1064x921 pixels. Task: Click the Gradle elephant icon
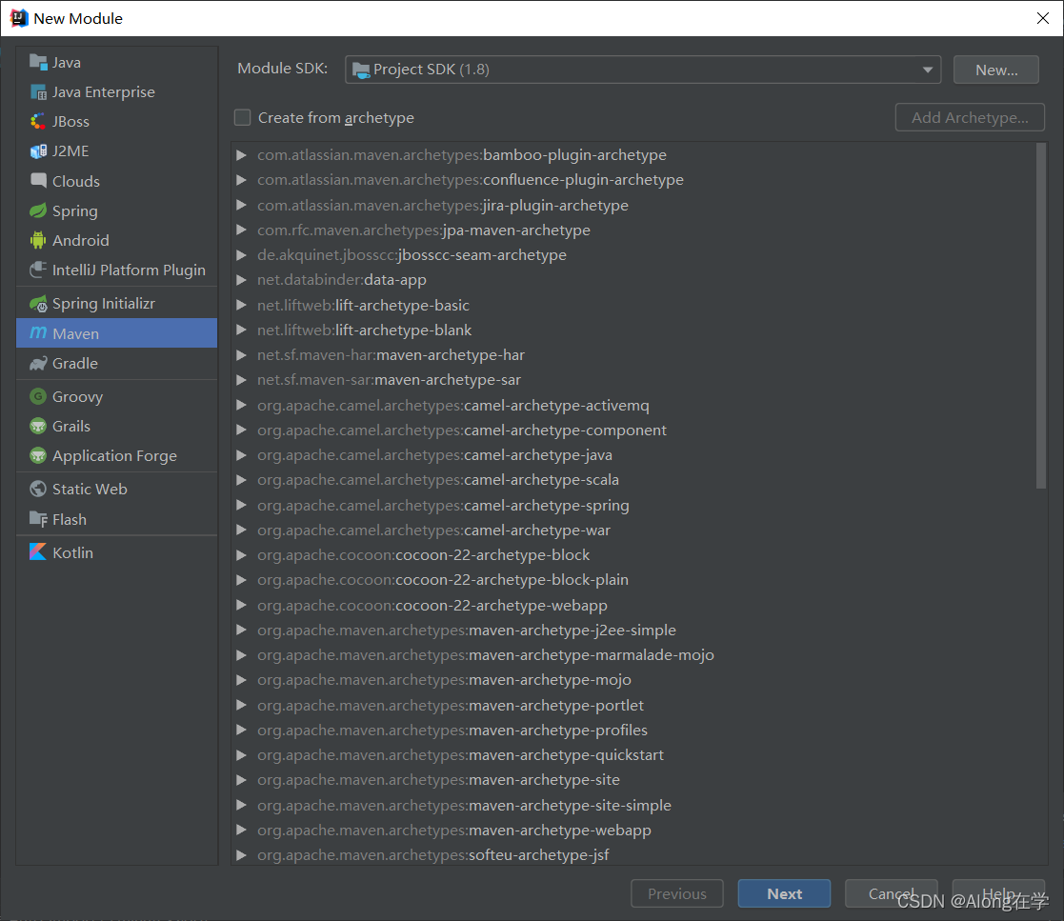38,363
